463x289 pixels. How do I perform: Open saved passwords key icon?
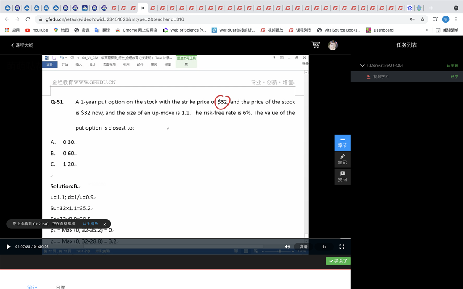[412, 19]
